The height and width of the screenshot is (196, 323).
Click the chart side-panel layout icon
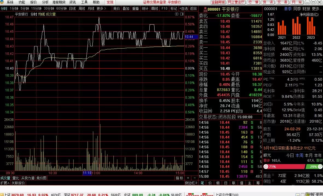point(182,14)
